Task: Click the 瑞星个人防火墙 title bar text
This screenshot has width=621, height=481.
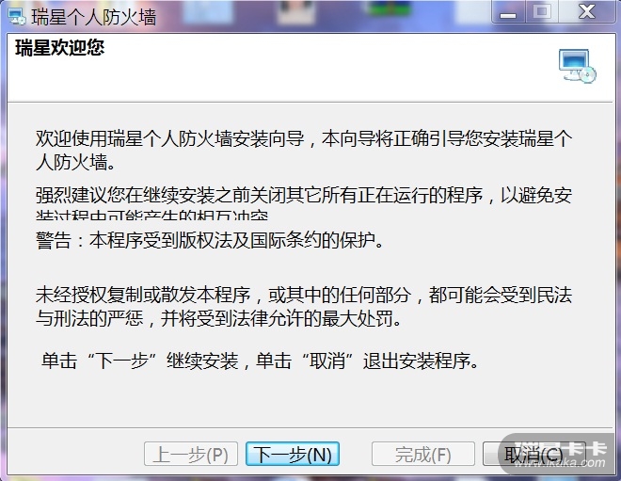Action: (93, 18)
